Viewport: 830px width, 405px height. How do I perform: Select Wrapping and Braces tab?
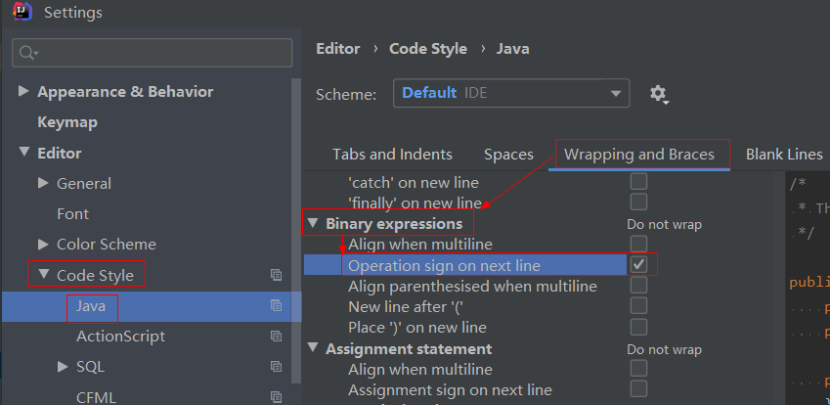639,155
